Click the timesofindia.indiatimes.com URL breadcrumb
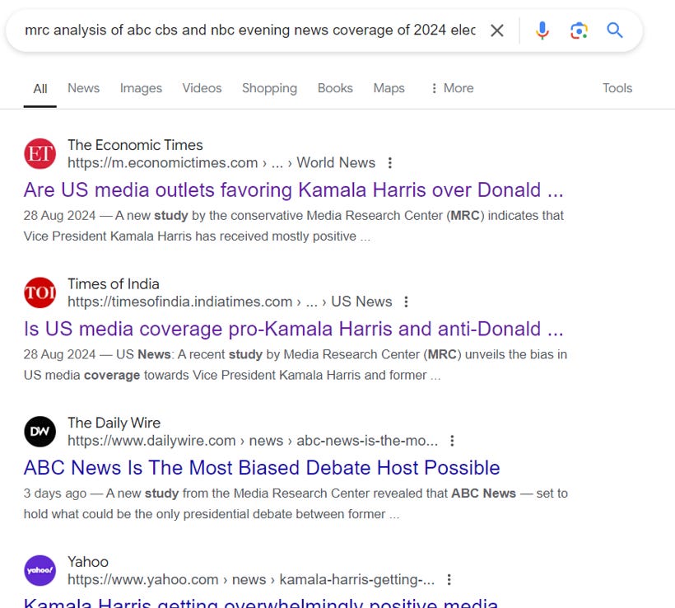675x608 pixels. (x=230, y=302)
